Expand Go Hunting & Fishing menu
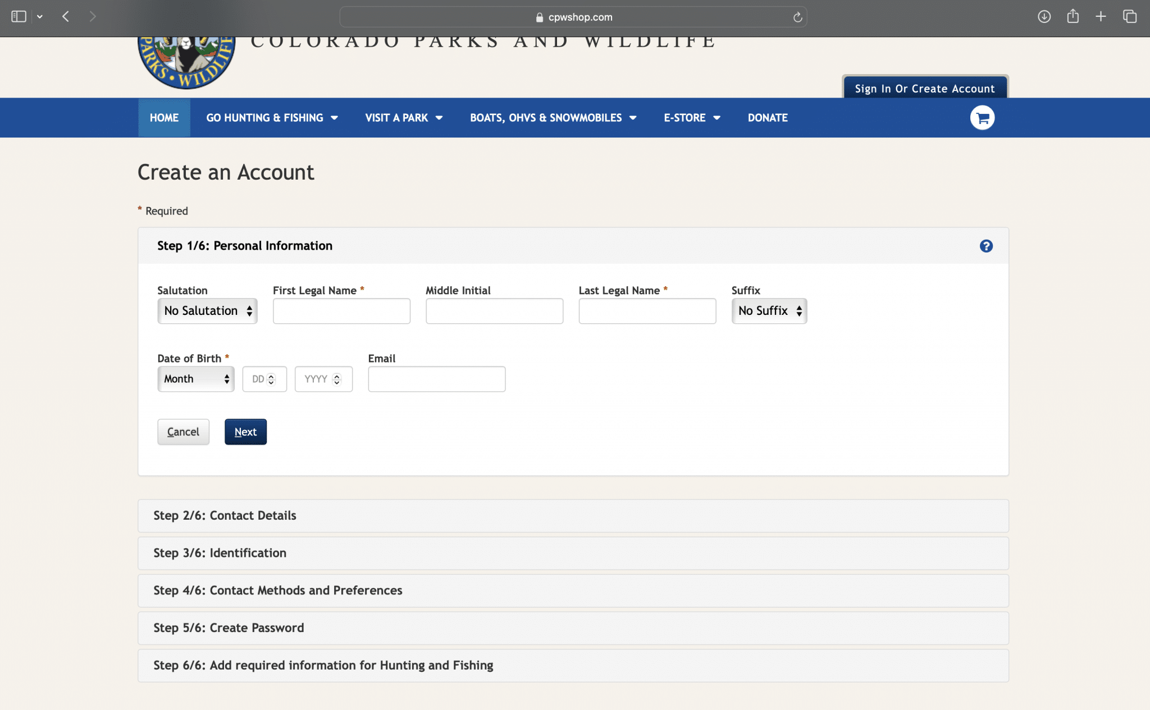This screenshot has height=710, width=1150. click(x=272, y=118)
